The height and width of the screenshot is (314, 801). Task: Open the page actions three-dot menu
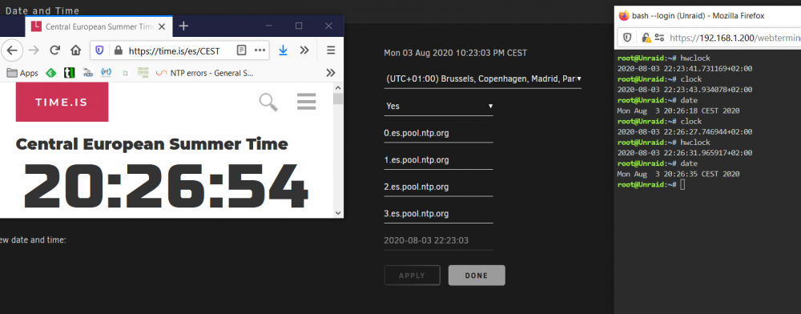(x=260, y=50)
